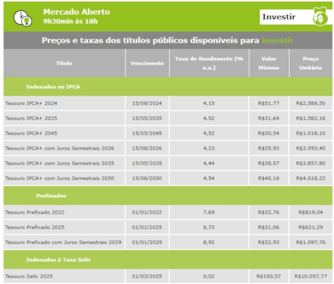This screenshot has height=284, width=334.
Task: Select the Título column header
Action: 64,63
